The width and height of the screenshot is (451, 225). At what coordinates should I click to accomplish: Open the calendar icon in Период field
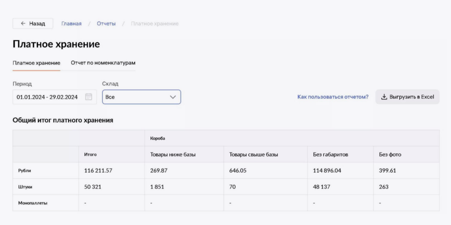[89, 97]
